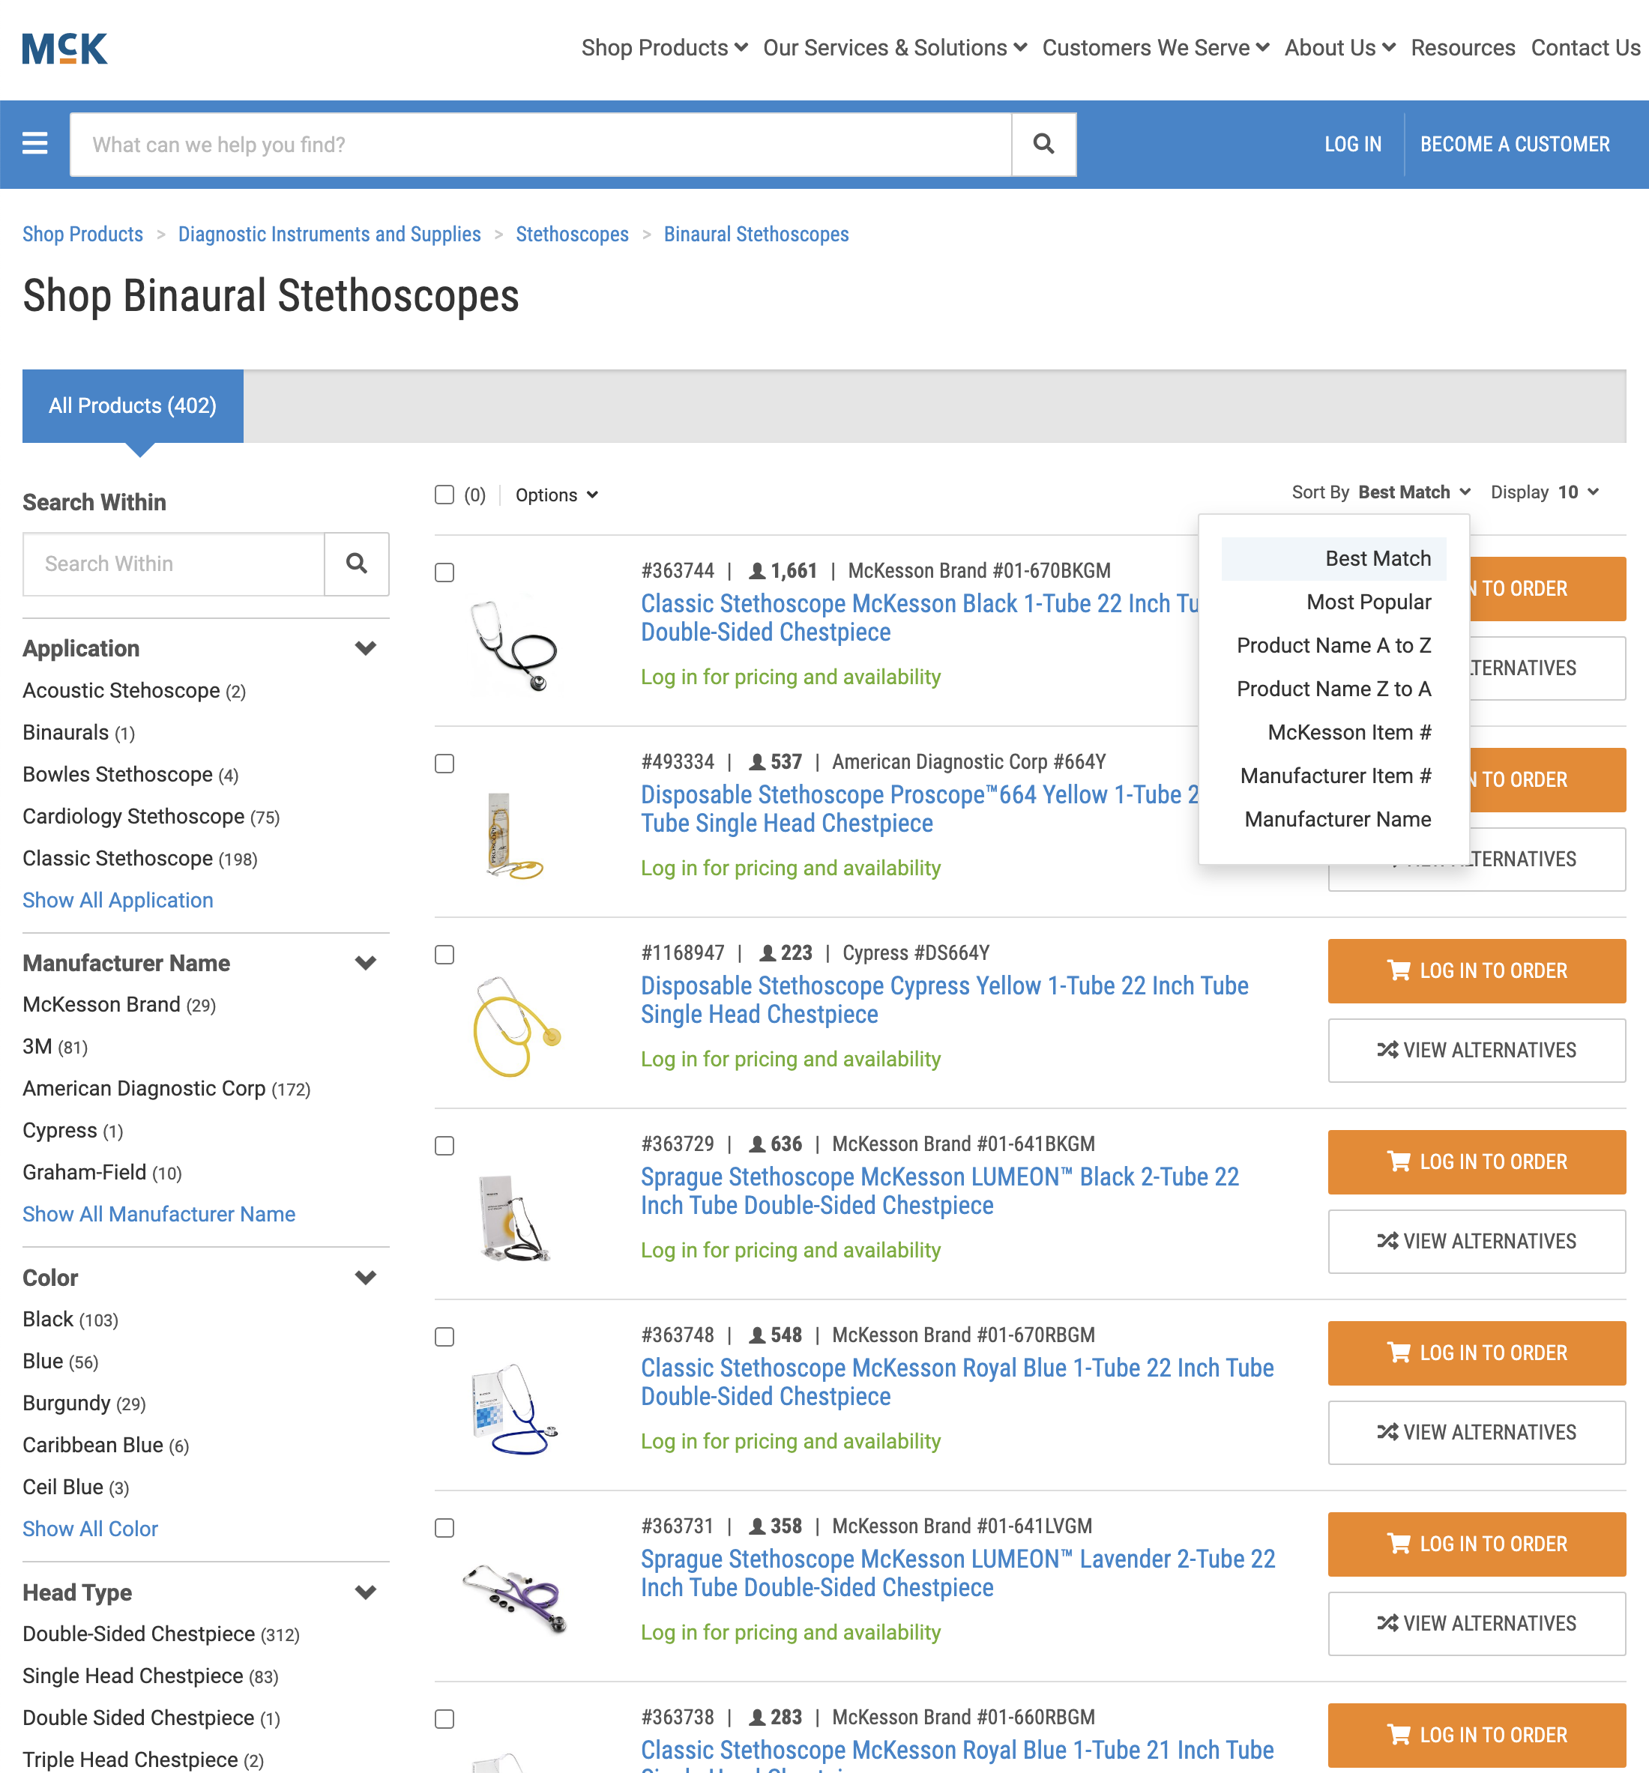Click Show All Manufacturer Name link
The width and height of the screenshot is (1649, 1773).
click(x=159, y=1214)
